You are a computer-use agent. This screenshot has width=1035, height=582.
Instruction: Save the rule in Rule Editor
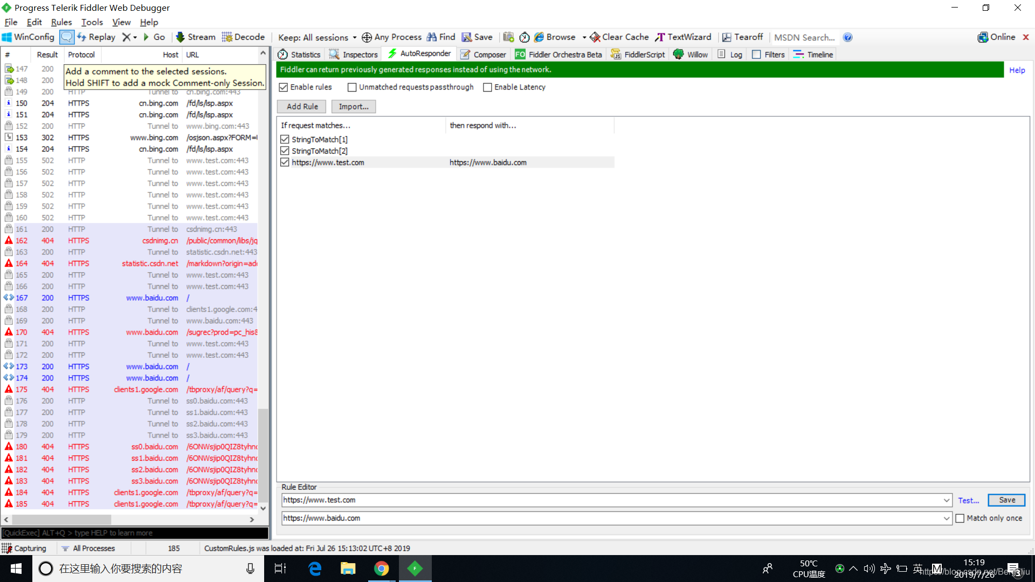[1006, 500]
